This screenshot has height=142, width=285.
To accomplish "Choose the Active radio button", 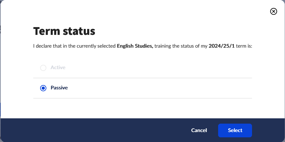I will click(x=43, y=68).
